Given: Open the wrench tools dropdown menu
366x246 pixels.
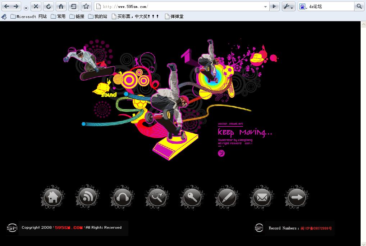Looking at the screenshot, I should coord(288,6).
